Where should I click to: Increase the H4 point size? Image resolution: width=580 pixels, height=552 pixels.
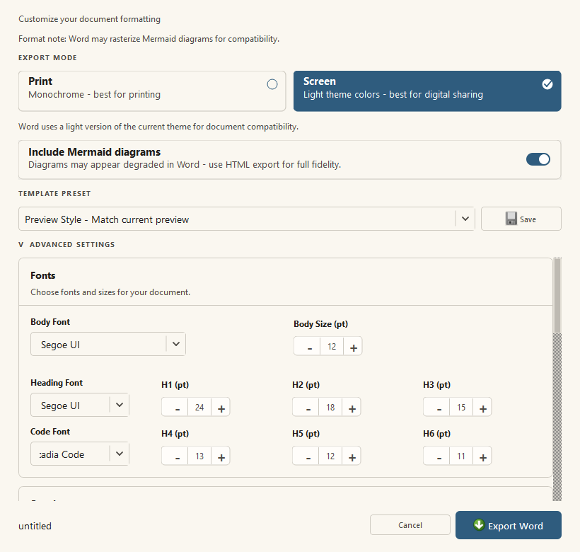click(x=221, y=456)
